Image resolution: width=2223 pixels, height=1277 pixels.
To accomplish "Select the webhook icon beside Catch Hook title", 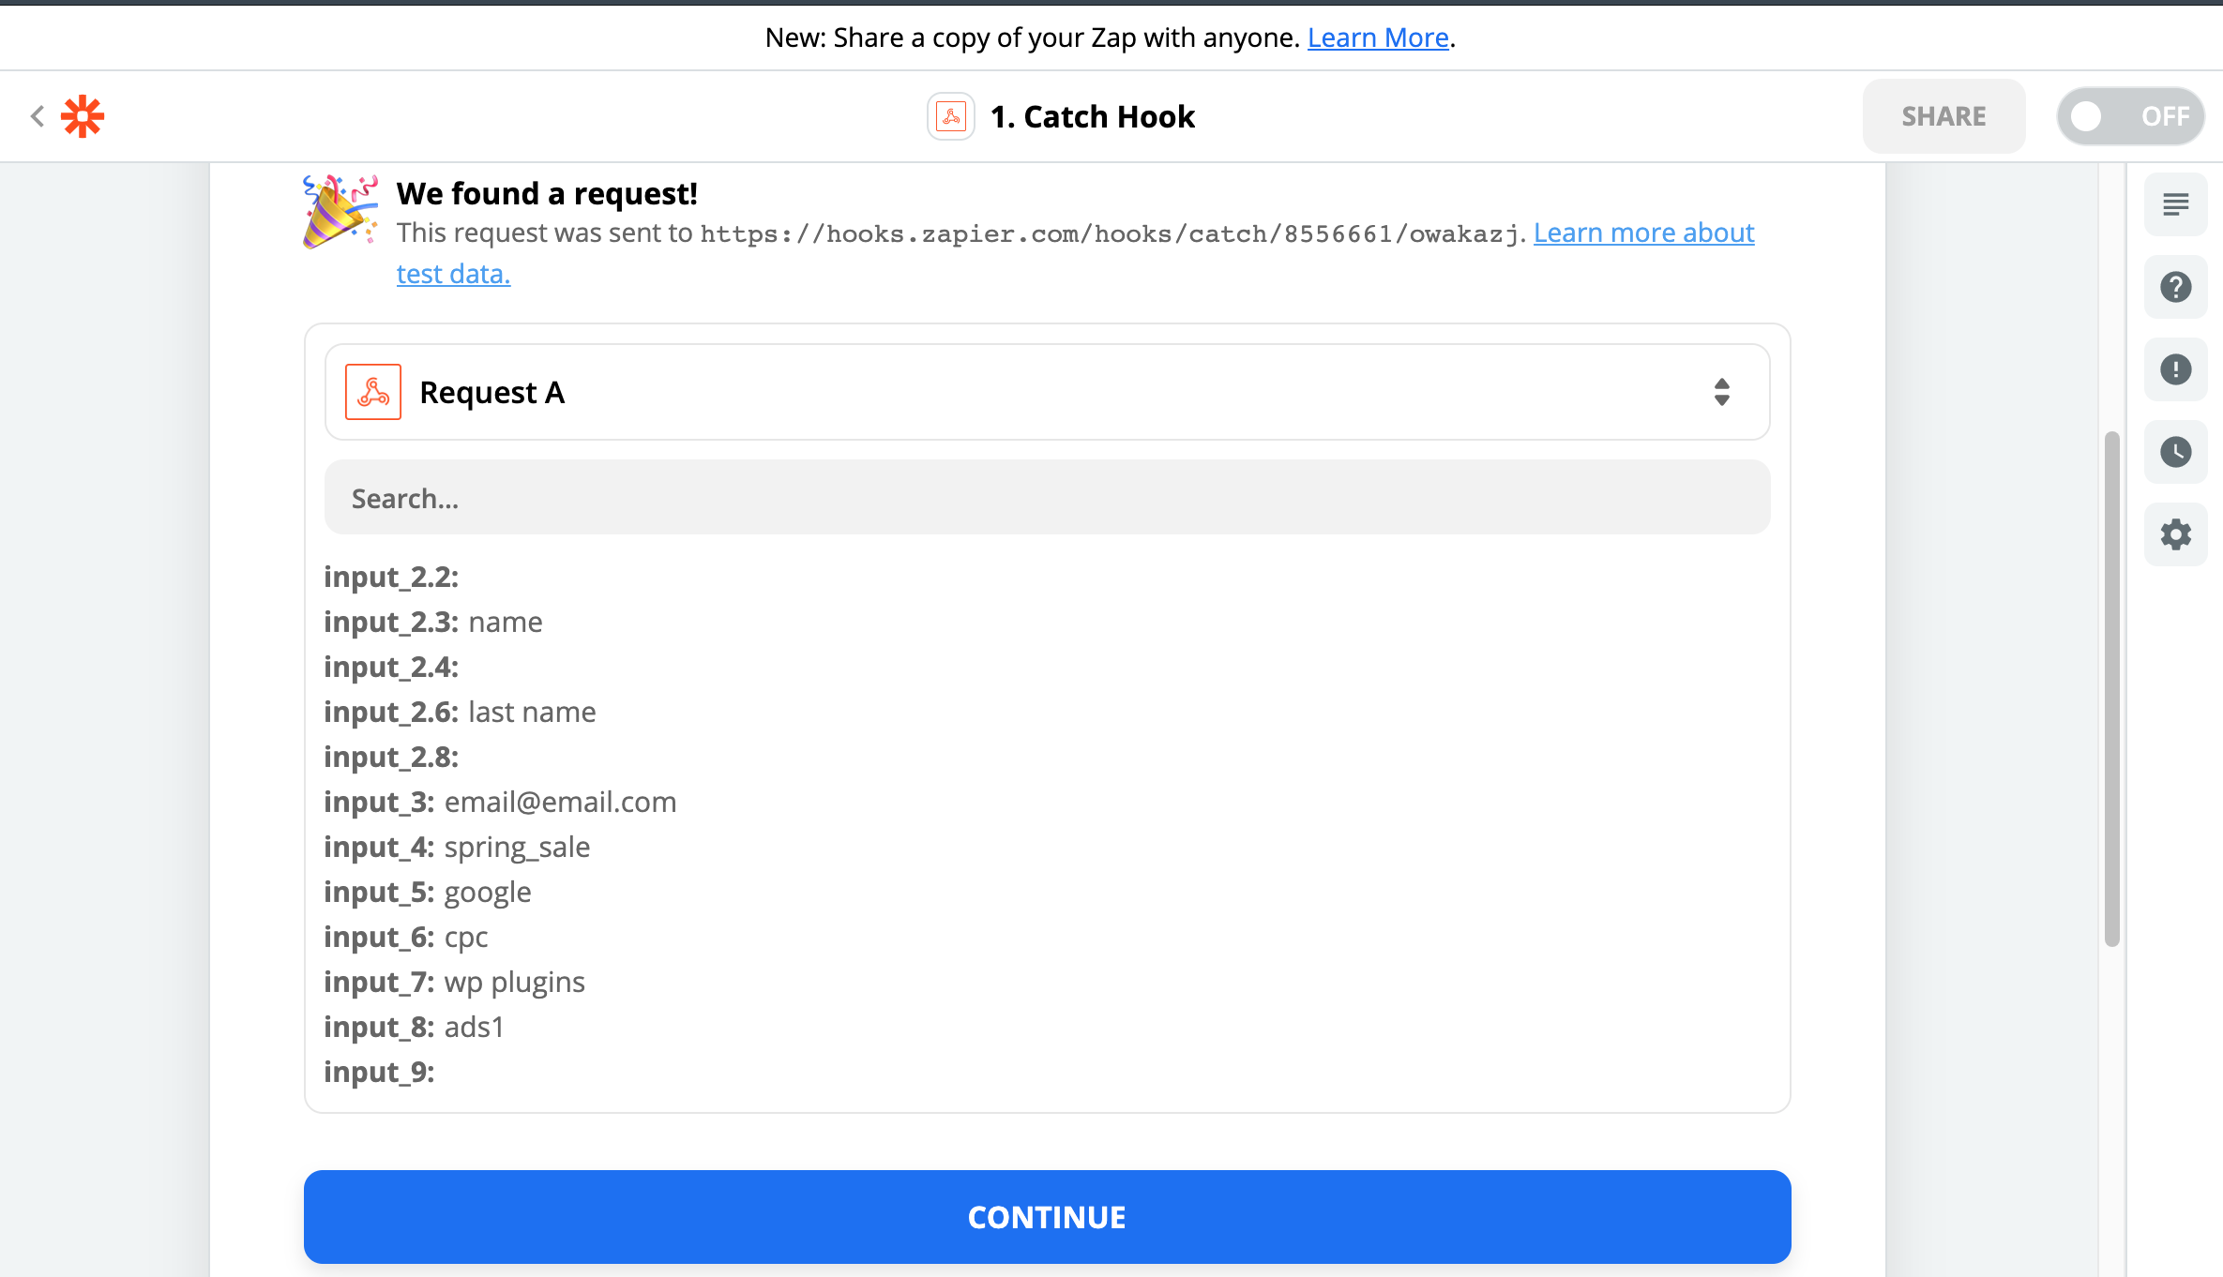I will [x=950, y=115].
